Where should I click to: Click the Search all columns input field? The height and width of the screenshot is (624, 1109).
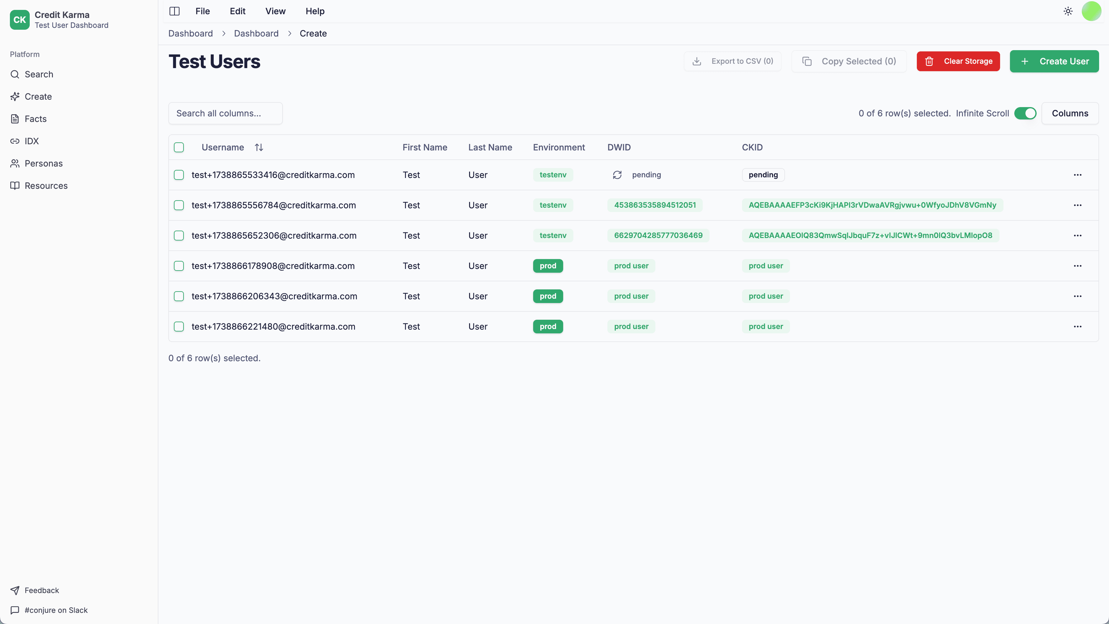pyautogui.click(x=225, y=113)
